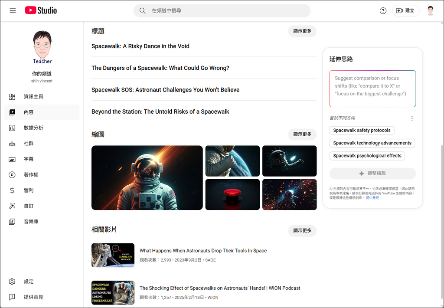Open 社群 in the sidebar
444x308 pixels.
click(x=42, y=144)
